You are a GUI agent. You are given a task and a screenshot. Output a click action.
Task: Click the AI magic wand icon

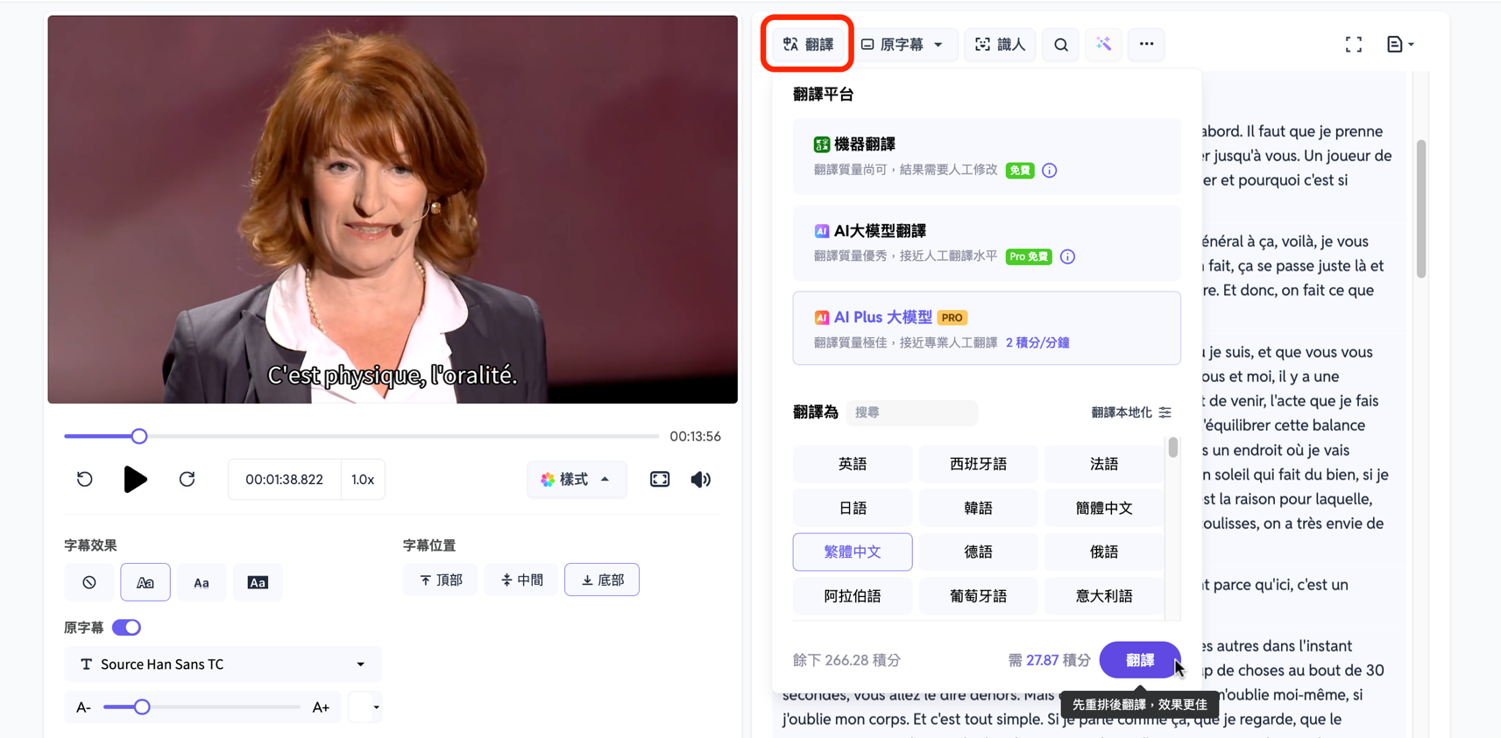pyautogui.click(x=1103, y=44)
